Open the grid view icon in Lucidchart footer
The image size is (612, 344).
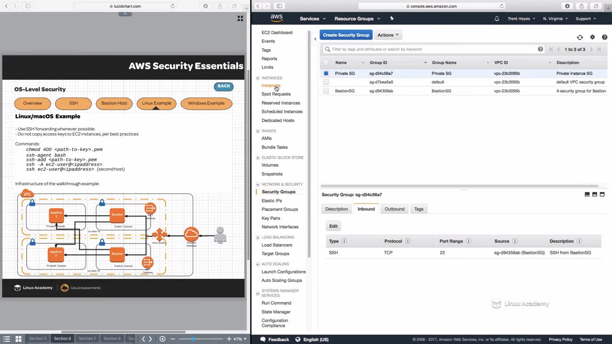point(18,339)
